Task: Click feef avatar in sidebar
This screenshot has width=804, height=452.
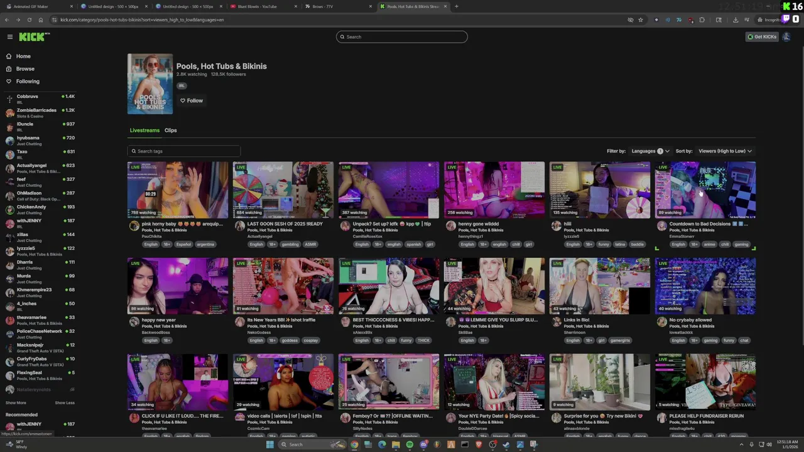Action: (10, 182)
